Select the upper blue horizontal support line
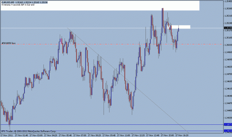232x137 pixels. point(112,125)
